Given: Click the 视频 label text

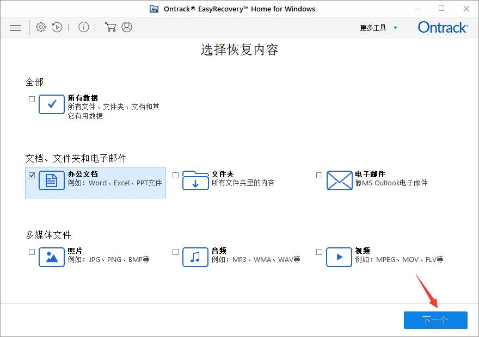Looking at the screenshot, I should (363, 251).
